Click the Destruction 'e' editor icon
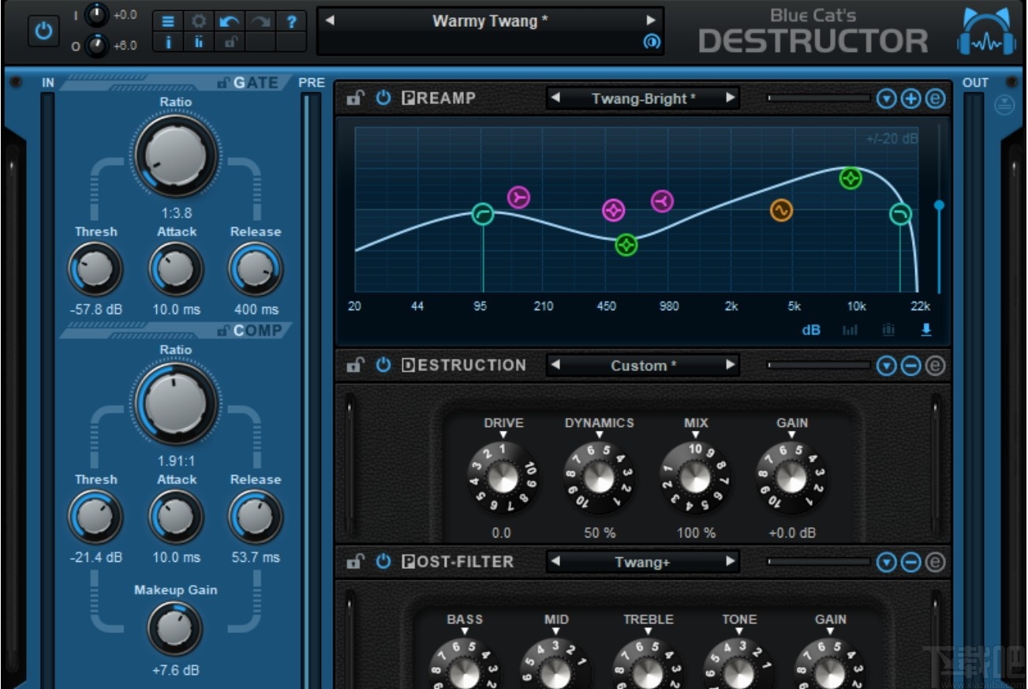Screen dimensions: 1028x689 tap(935, 365)
